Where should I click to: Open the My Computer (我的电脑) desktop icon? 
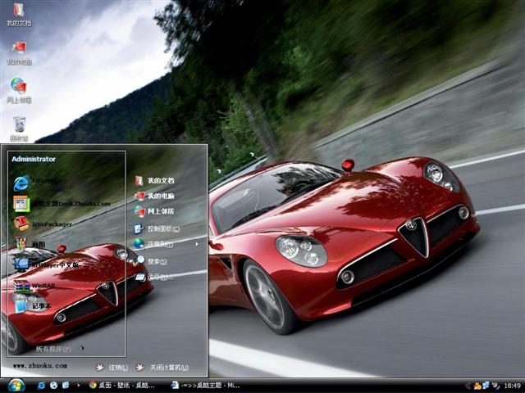point(18,50)
